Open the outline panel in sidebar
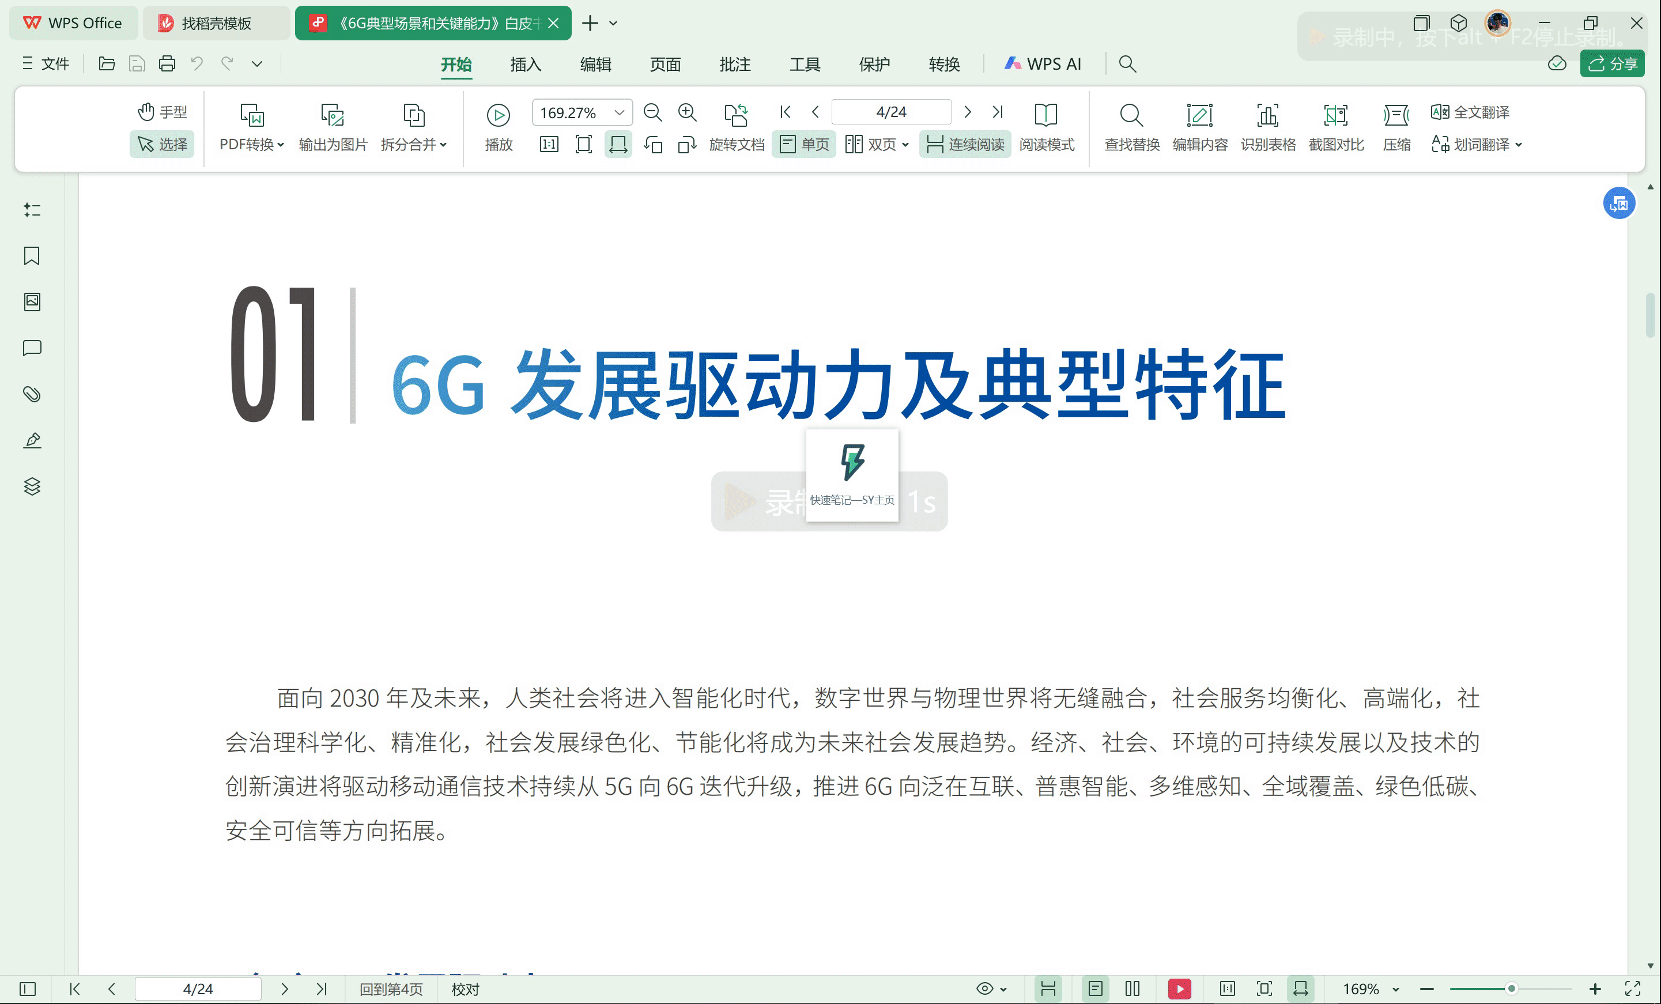 tap(32, 210)
